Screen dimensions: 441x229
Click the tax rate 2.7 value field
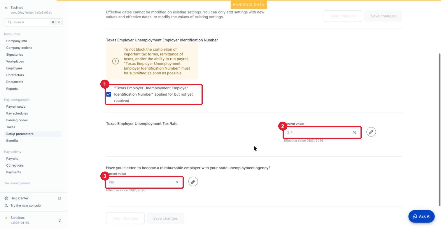pos(322,132)
